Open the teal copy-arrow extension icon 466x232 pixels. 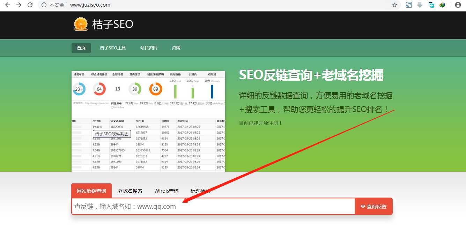[431, 5]
